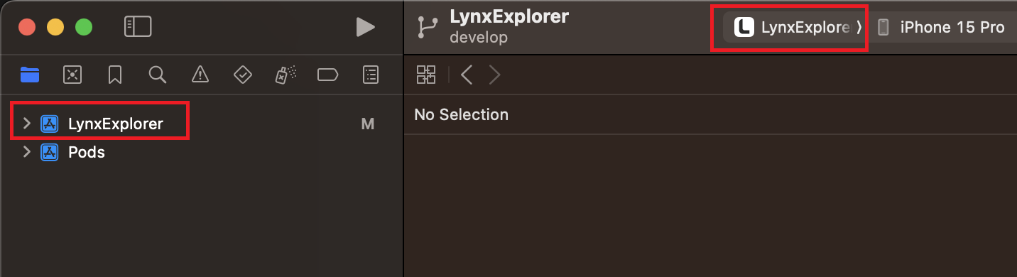Viewport: 1017px width, 277px height.
Task: Expand the LynxExplorer project tree item
Action: (x=27, y=124)
